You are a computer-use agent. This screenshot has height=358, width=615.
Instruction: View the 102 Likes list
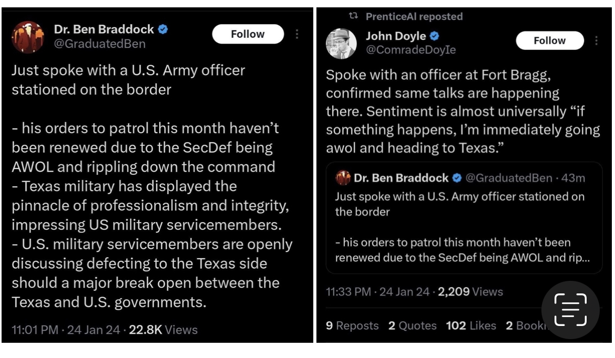(x=470, y=326)
